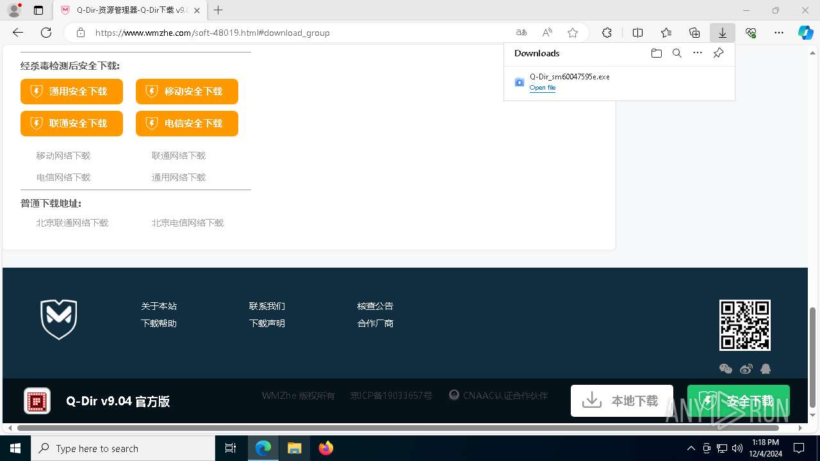
Task: Launch Firefox from taskbar
Action: [x=326, y=448]
